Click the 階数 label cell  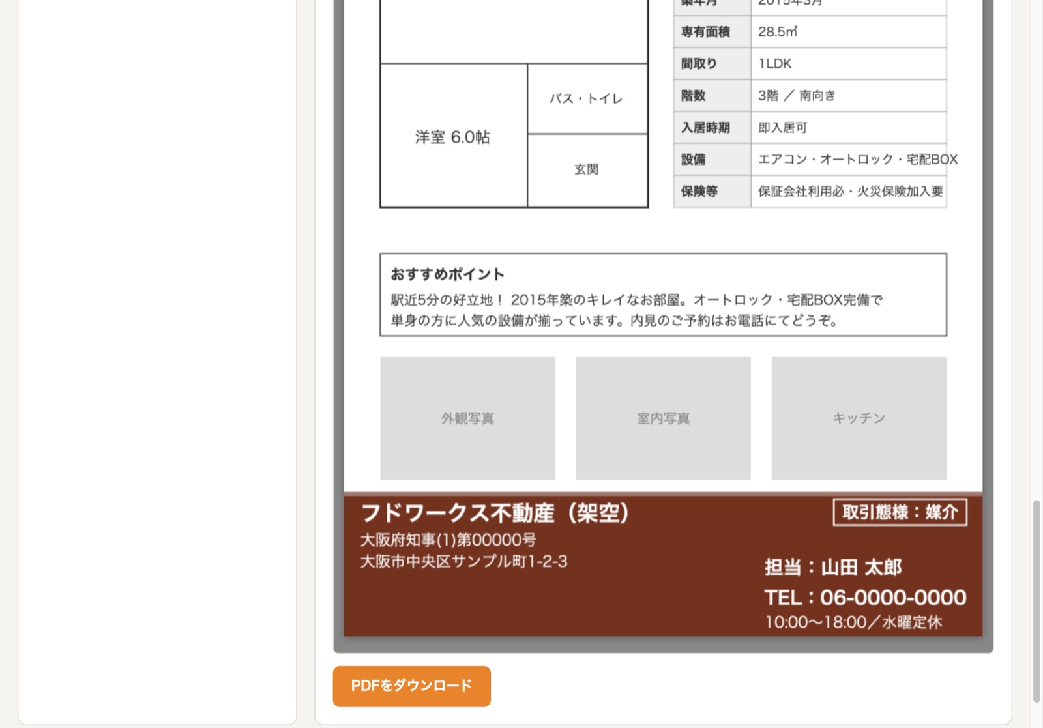pyautogui.click(x=712, y=96)
